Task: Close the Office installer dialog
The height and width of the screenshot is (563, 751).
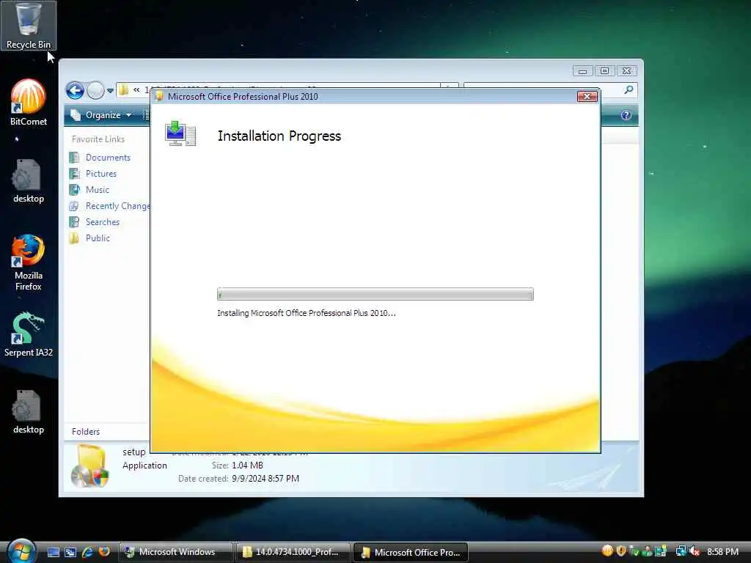Action: (587, 96)
